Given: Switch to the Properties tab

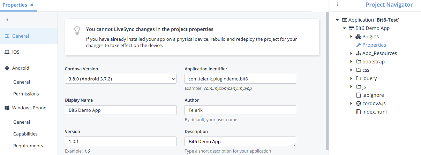Looking at the screenshot, I should pyautogui.click(x=15, y=5).
